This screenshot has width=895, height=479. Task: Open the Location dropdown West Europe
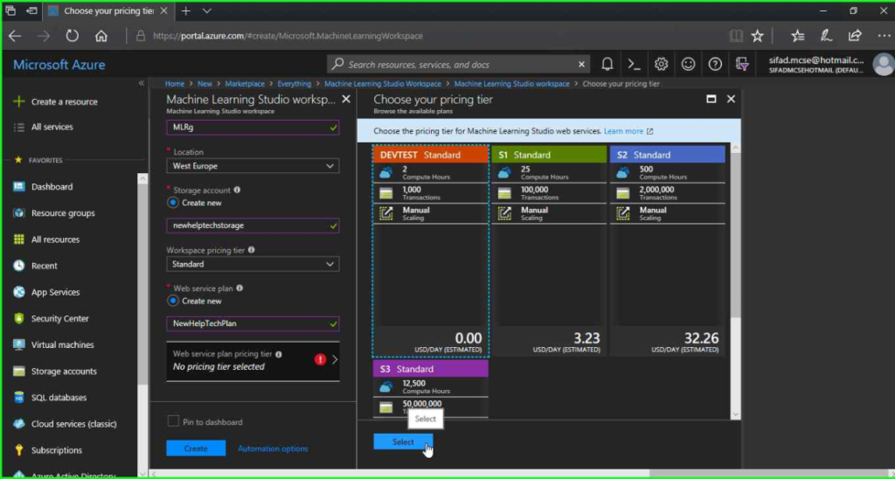pyautogui.click(x=253, y=165)
